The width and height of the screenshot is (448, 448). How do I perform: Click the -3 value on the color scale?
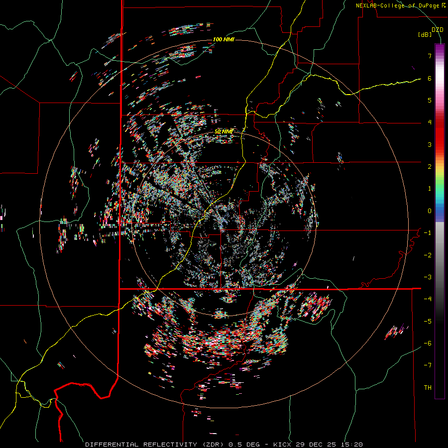[x=428, y=277]
